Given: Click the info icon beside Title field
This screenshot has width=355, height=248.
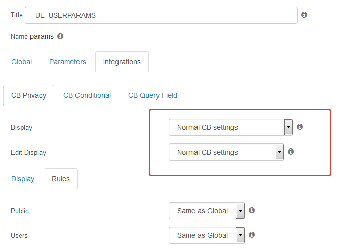Looking at the screenshot, I should pos(304,15).
